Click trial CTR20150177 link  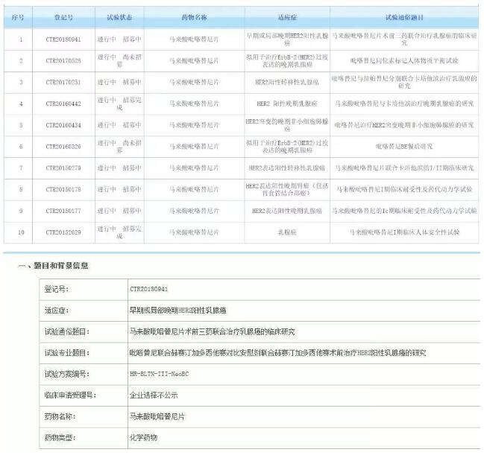pos(63,211)
